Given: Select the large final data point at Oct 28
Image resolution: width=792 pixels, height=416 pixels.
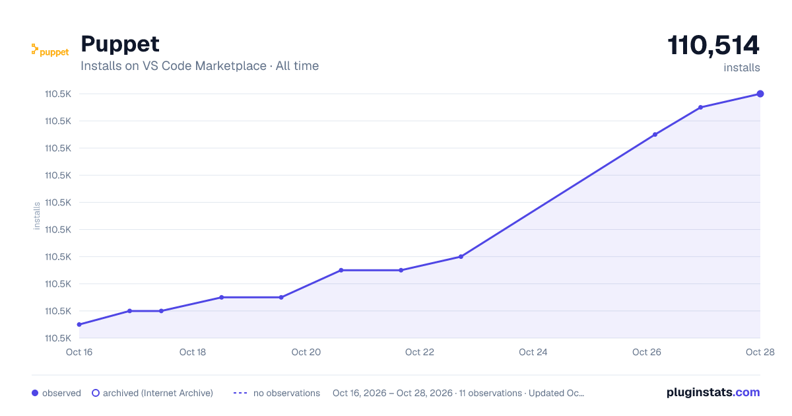Looking at the screenshot, I should coord(760,94).
